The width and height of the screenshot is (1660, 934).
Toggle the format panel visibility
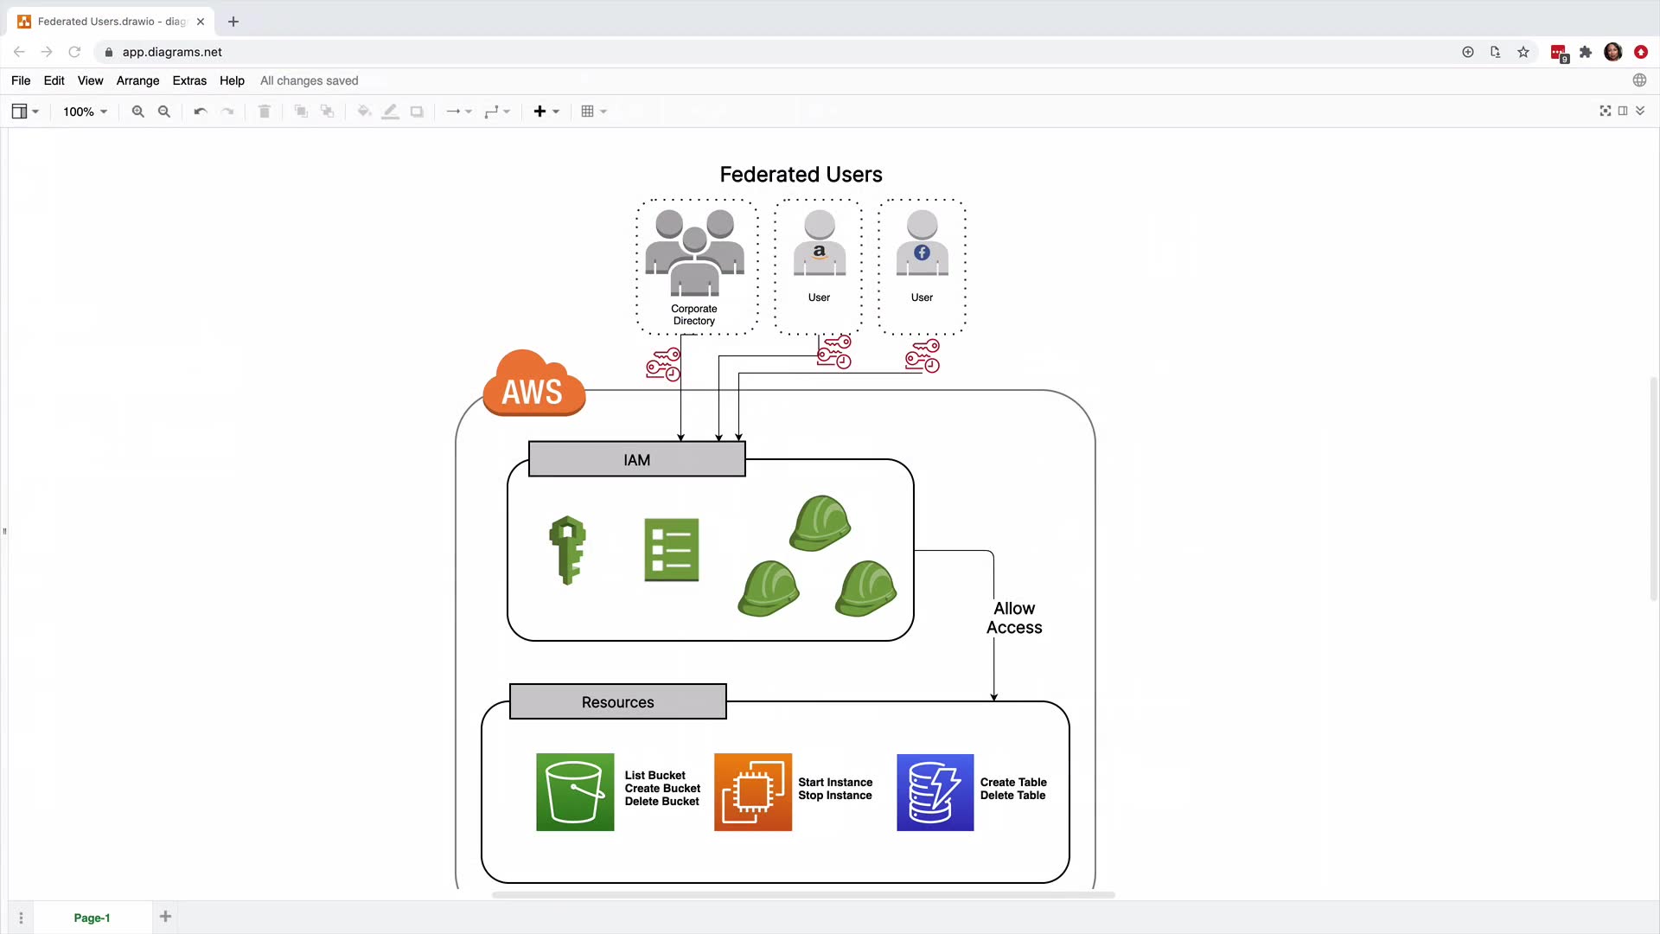(x=1623, y=111)
